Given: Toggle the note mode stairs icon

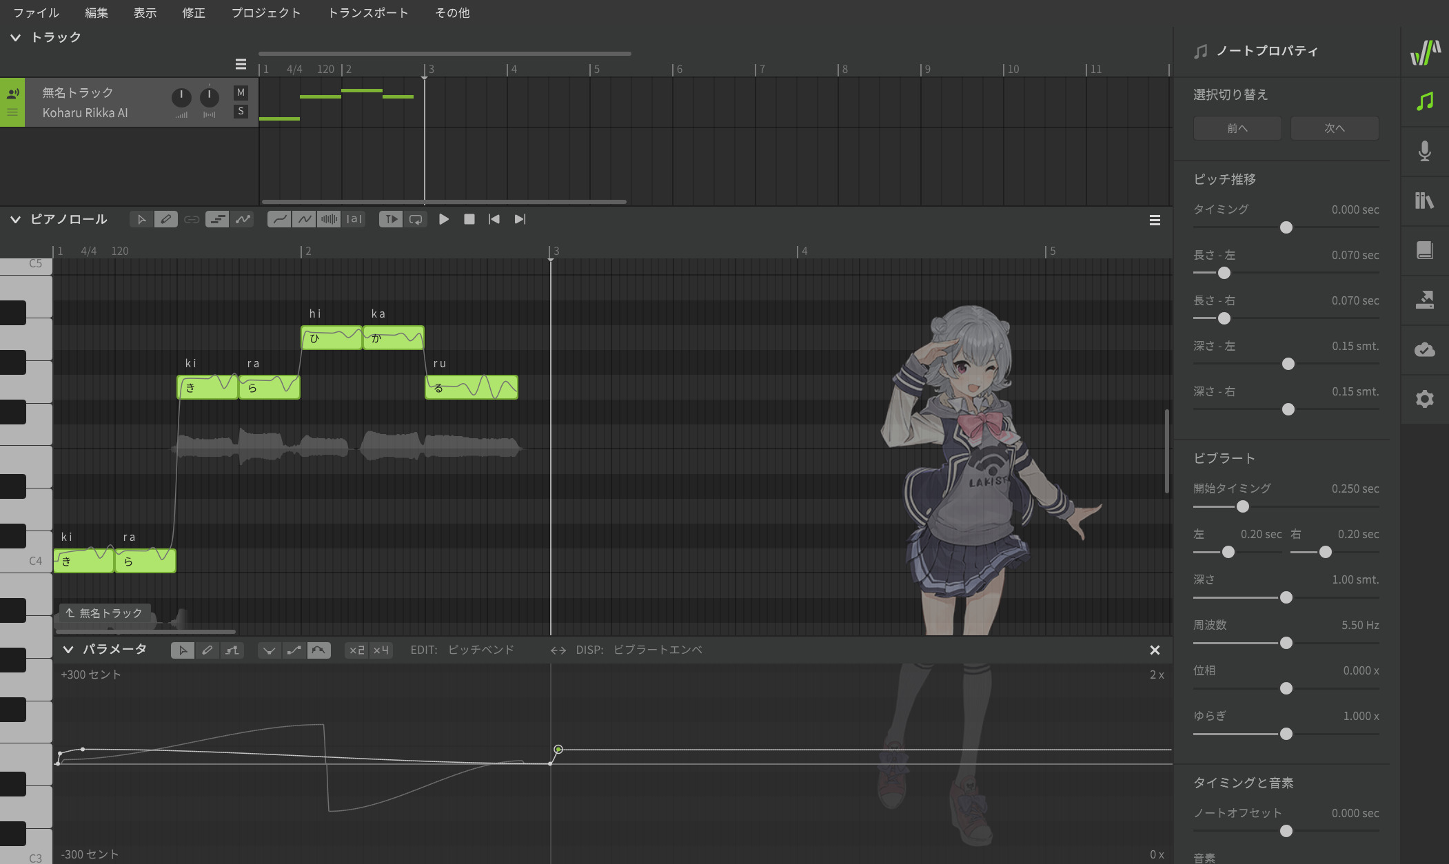Looking at the screenshot, I should click(217, 219).
